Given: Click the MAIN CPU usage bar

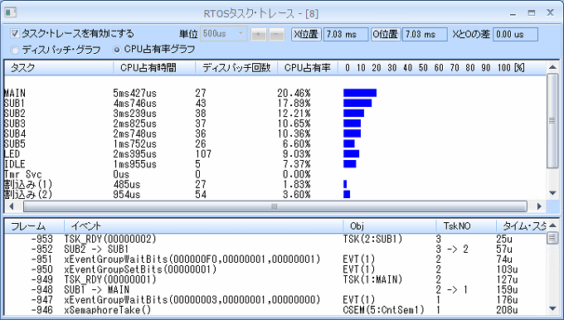Looking at the screenshot, I should point(360,93).
